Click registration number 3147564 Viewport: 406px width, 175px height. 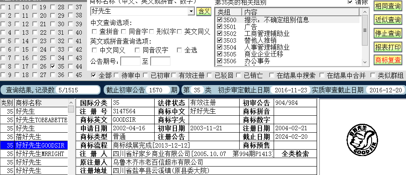[x=124, y=111]
